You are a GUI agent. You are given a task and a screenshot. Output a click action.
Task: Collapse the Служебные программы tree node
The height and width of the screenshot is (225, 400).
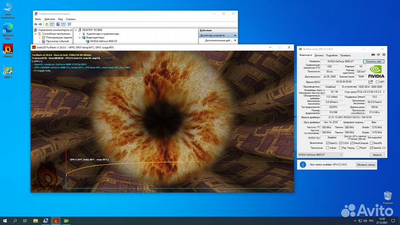(x=36, y=34)
